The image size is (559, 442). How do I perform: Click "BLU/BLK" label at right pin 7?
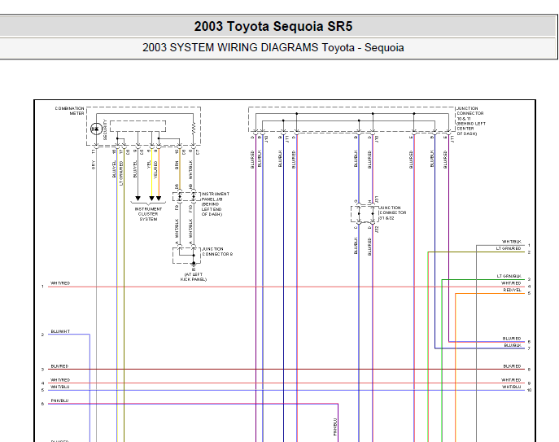tap(513, 345)
